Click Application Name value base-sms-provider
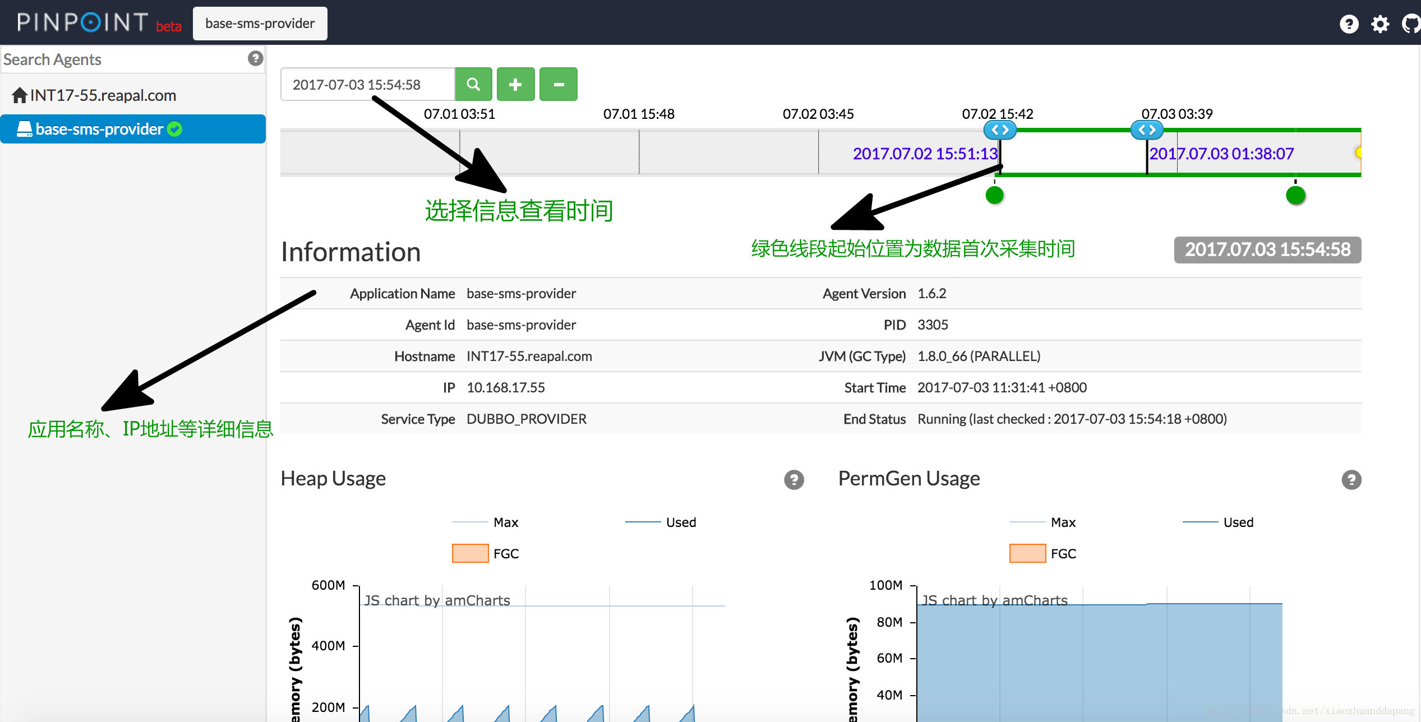The image size is (1421, 722). [x=522, y=294]
